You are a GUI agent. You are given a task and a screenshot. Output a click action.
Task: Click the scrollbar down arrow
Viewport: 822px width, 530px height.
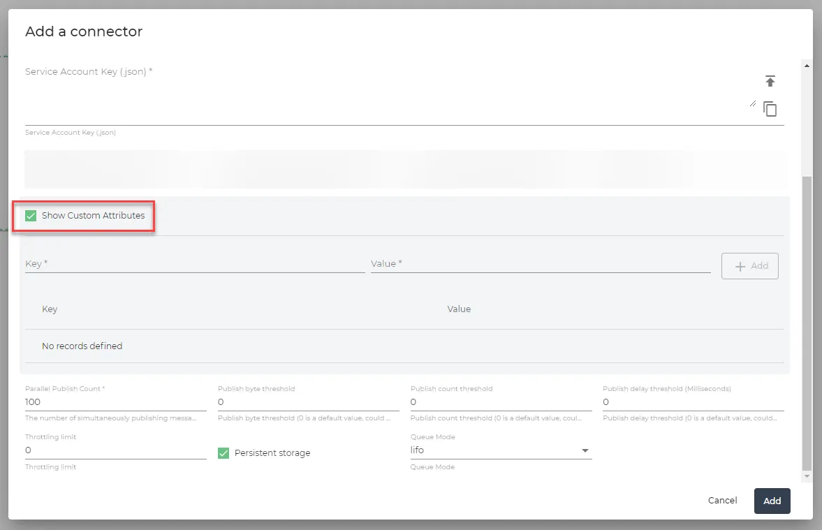click(807, 476)
